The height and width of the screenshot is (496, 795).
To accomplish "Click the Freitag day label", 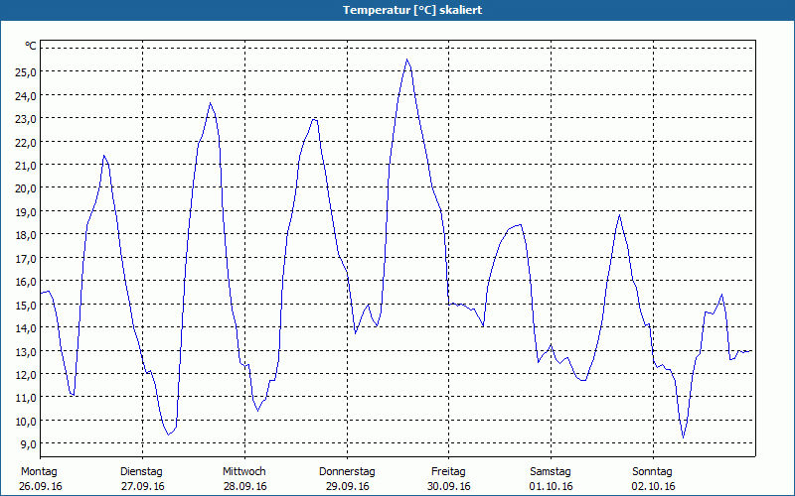I will [x=448, y=471].
